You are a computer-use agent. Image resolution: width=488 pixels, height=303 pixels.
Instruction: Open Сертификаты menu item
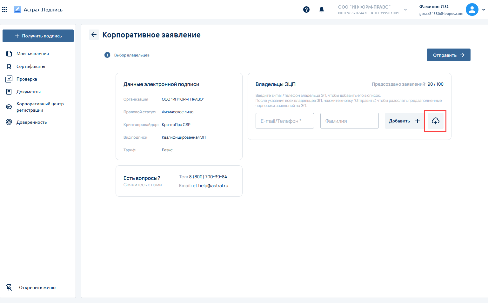pyautogui.click(x=31, y=66)
